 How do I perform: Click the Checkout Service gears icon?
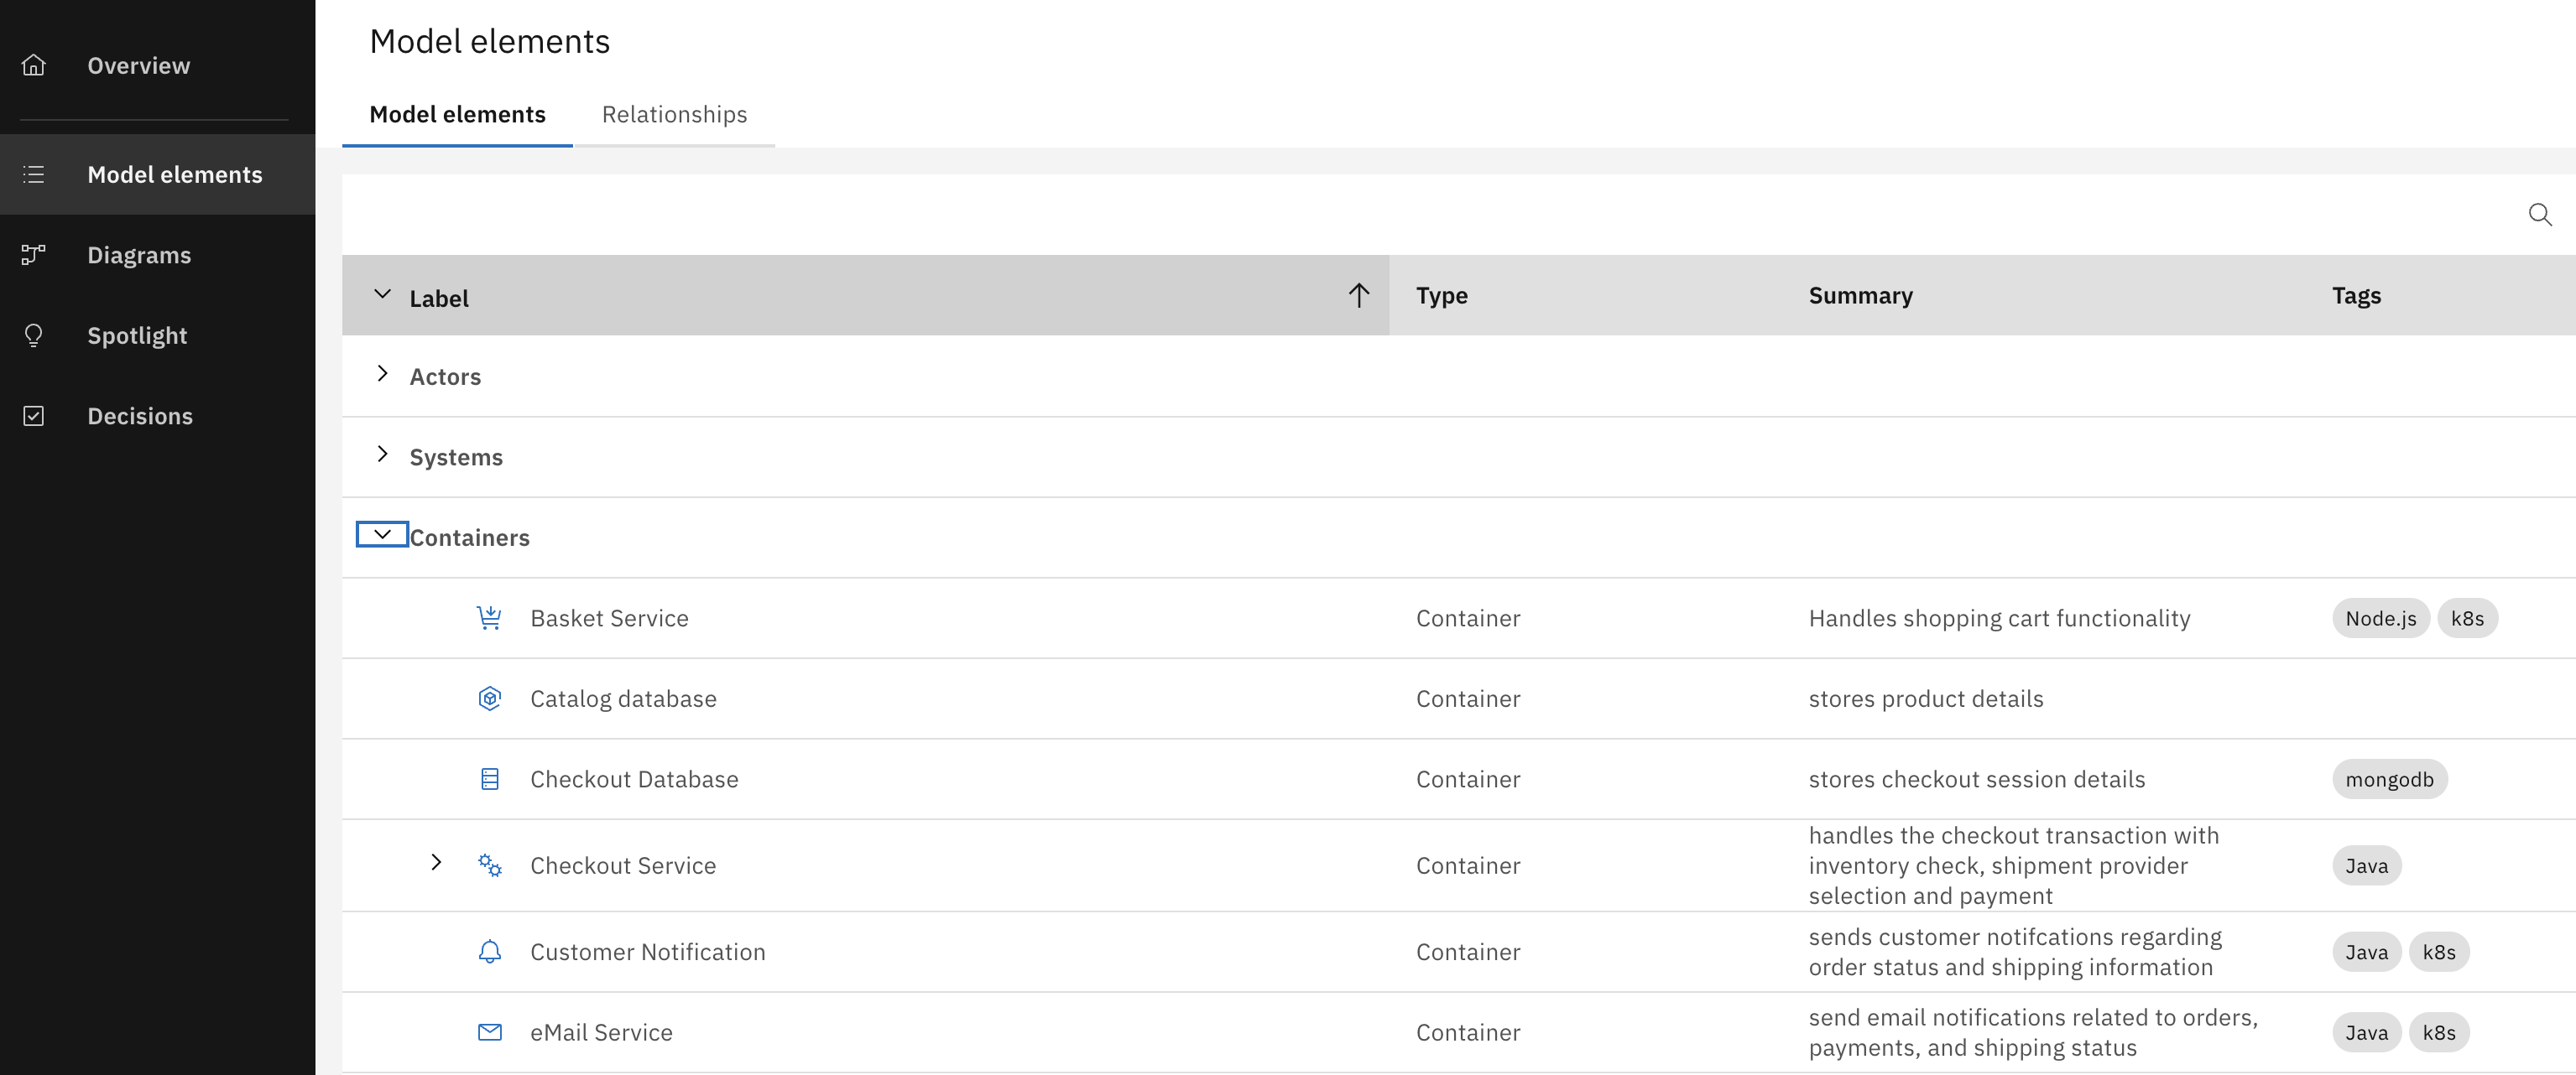click(489, 865)
